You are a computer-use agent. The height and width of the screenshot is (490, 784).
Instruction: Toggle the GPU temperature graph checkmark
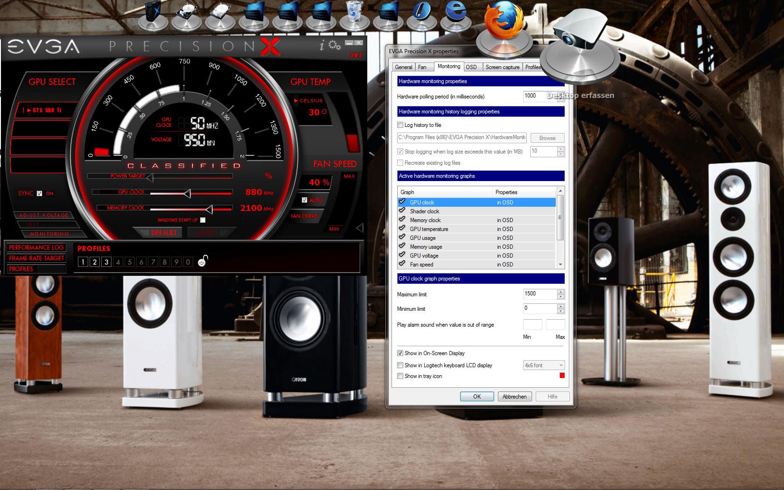(x=402, y=229)
